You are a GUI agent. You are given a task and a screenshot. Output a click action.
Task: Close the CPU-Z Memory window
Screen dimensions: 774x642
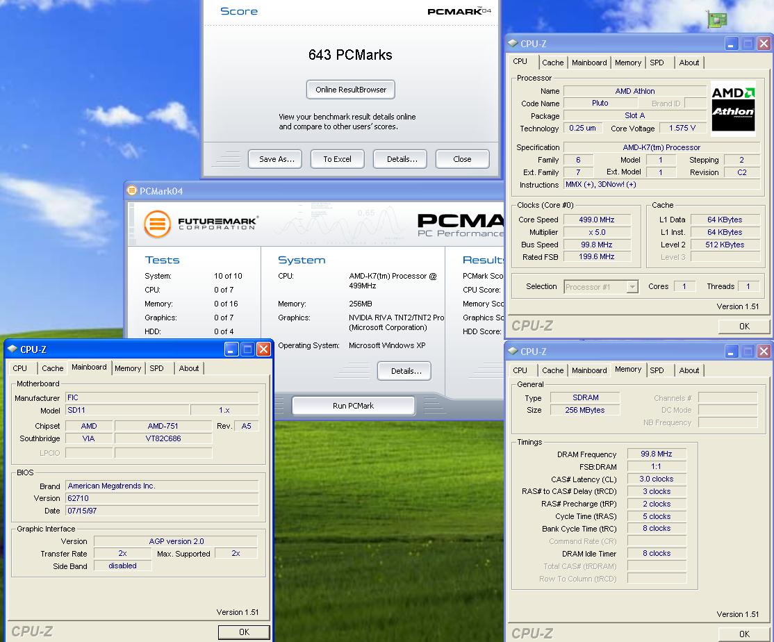pyautogui.click(x=764, y=352)
